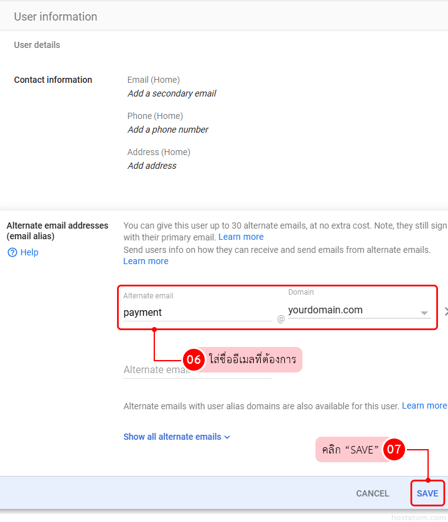Open the User details section
Viewport: 448px width, 522px height.
[x=37, y=45]
